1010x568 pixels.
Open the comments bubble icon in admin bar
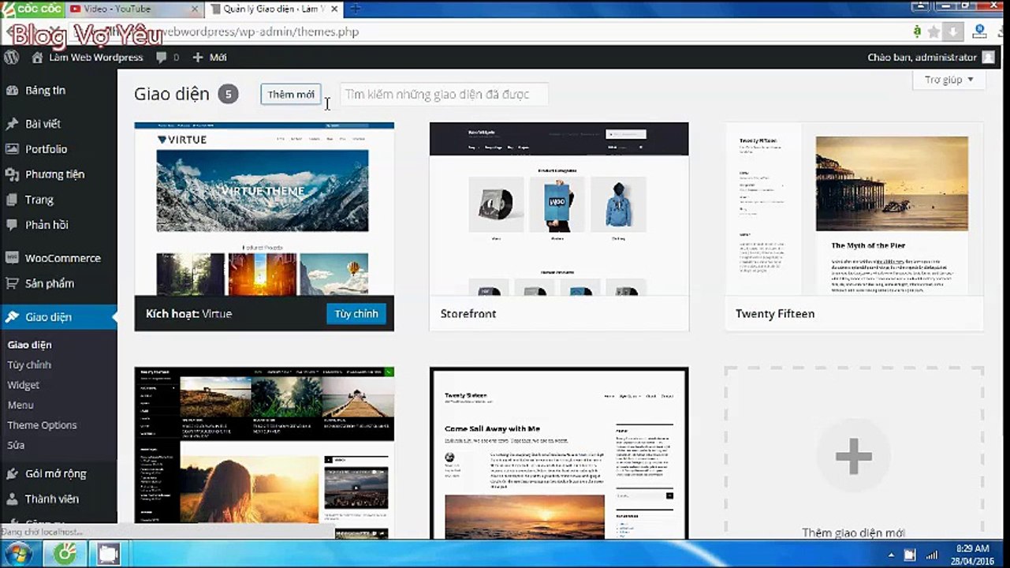click(x=162, y=58)
